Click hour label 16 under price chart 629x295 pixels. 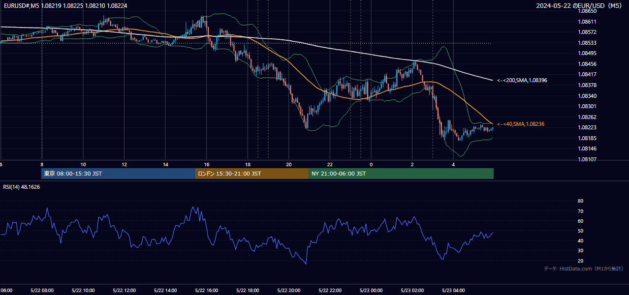tap(207, 164)
